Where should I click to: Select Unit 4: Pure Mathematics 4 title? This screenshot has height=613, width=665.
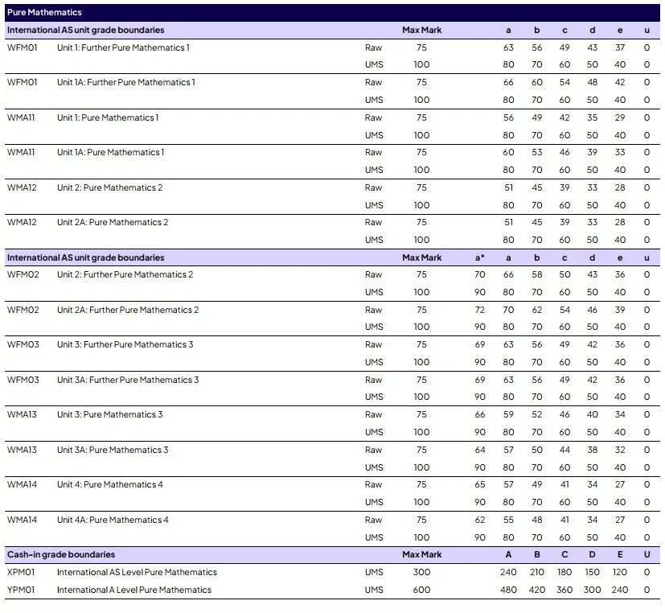coord(109,484)
